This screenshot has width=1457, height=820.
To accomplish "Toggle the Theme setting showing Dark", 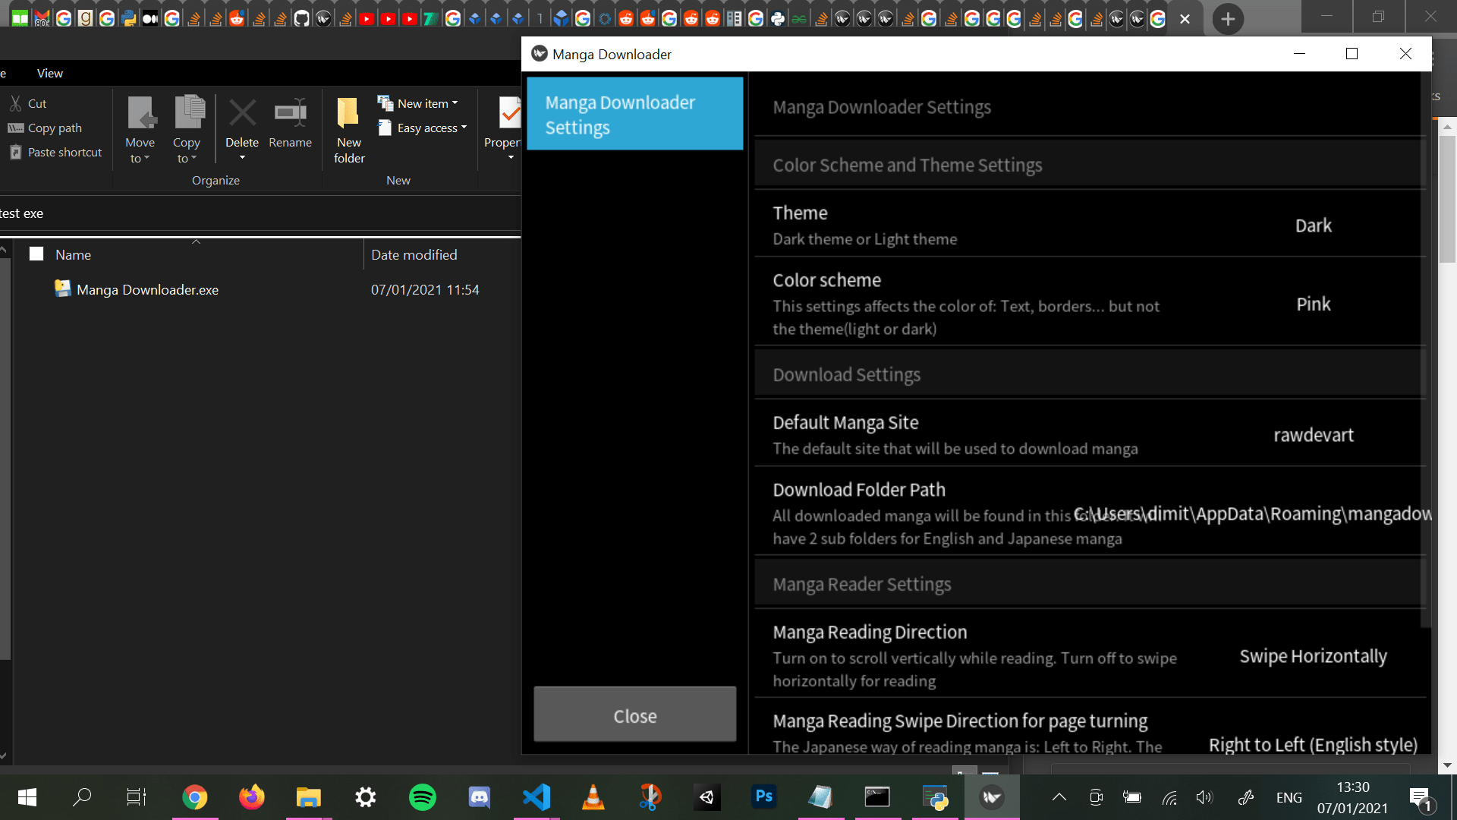I will click(1313, 225).
